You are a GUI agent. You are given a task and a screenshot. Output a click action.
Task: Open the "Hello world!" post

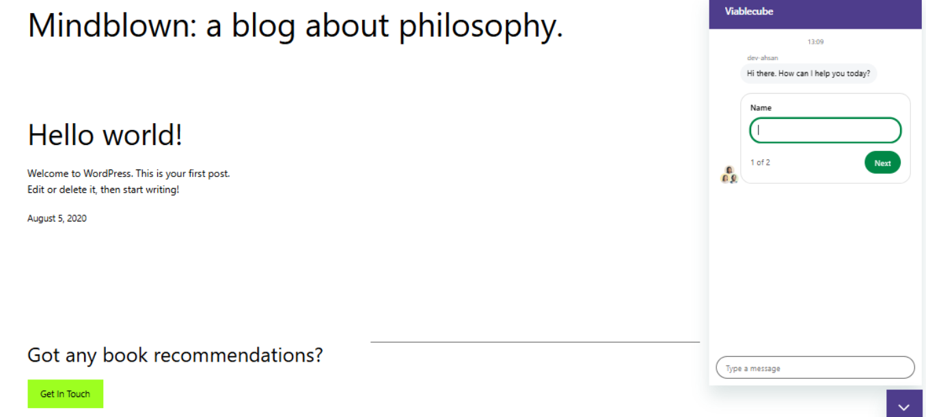click(105, 135)
